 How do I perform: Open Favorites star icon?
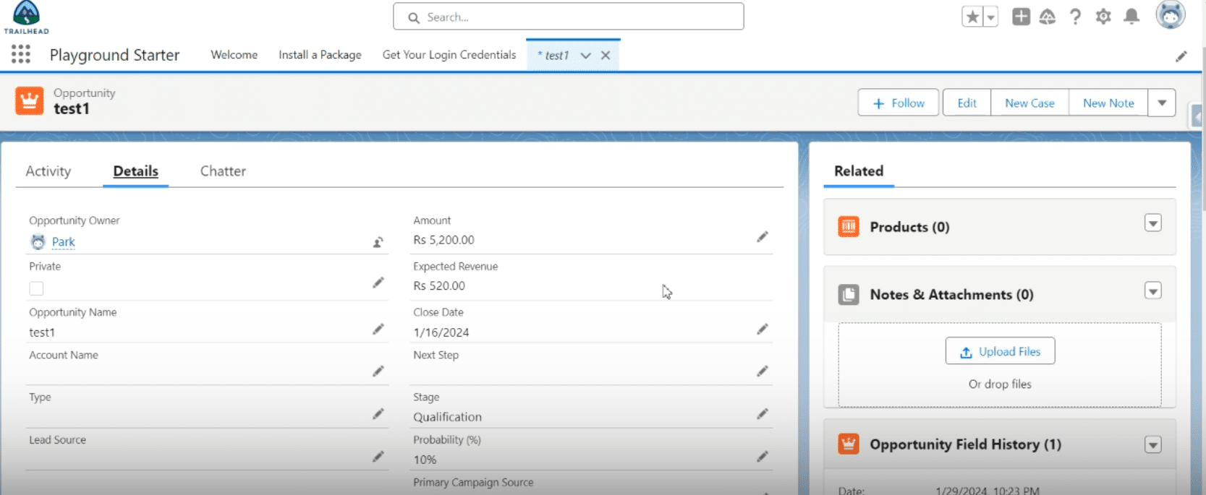pyautogui.click(x=973, y=17)
